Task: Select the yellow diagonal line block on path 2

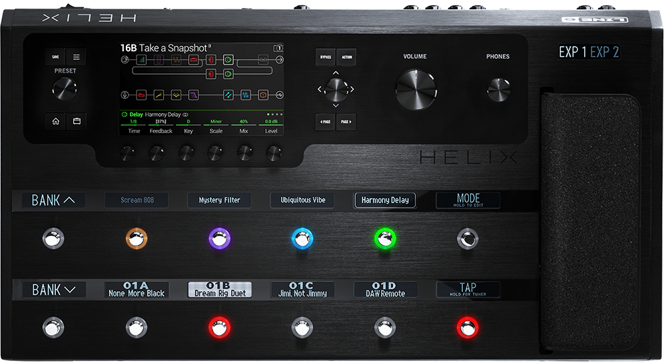Action: tap(159, 95)
